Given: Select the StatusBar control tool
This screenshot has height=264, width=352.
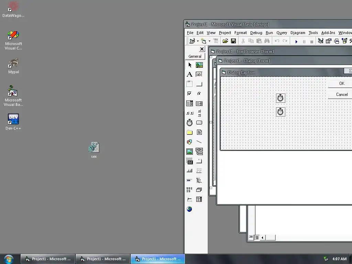Looking at the screenshot, I should click(x=199, y=171).
